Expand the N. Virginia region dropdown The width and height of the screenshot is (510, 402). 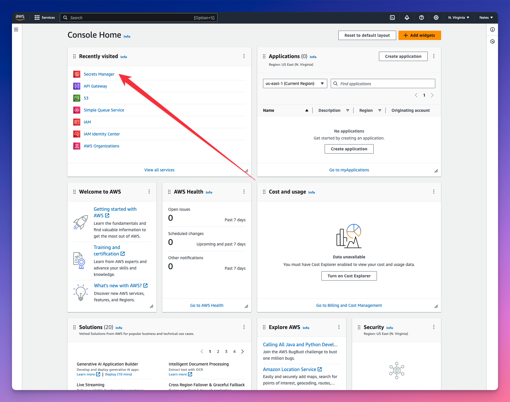pos(459,18)
